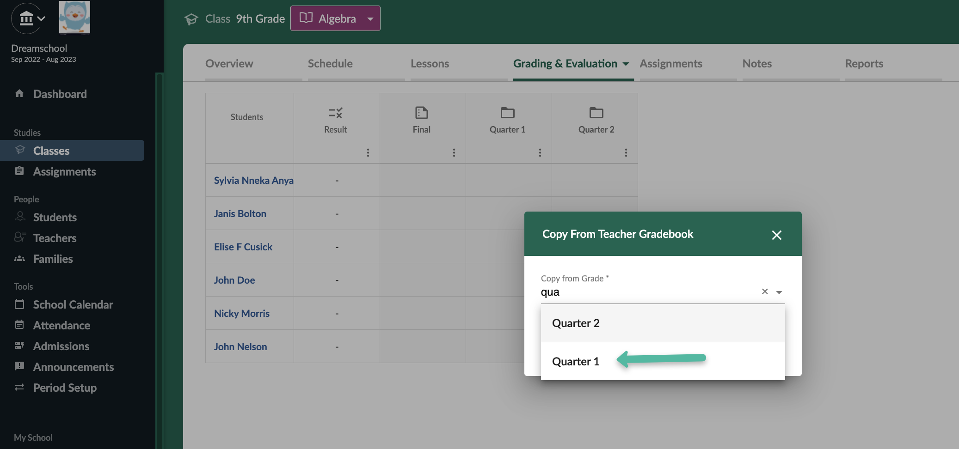This screenshot has width=959, height=449.
Task: Open the Algebra subject dropdown
Action: (335, 18)
